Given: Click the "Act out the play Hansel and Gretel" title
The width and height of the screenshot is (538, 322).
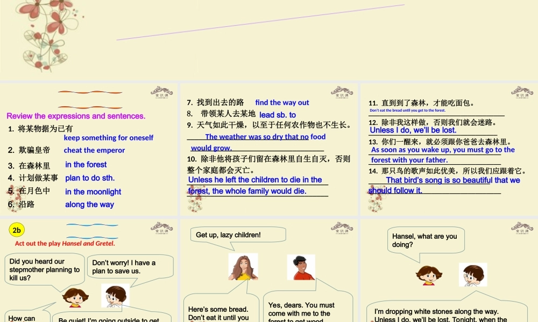Looking at the screenshot, I should pos(65,243).
